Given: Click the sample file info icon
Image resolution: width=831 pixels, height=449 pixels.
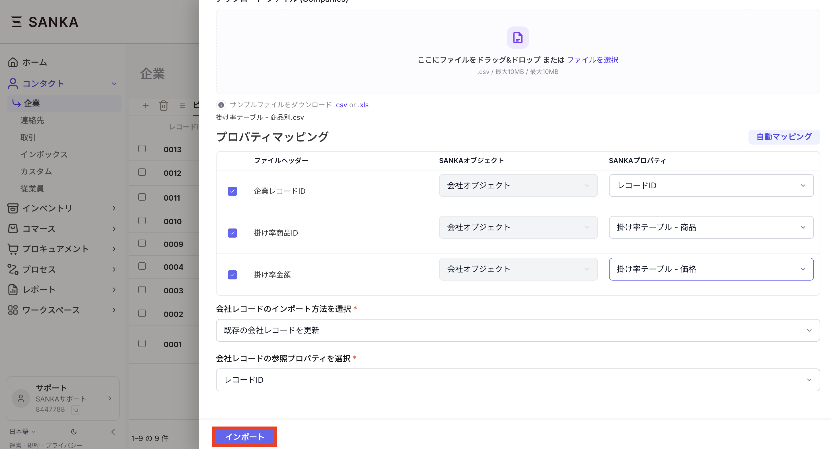Looking at the screenshot, I should tap(221, 105).
